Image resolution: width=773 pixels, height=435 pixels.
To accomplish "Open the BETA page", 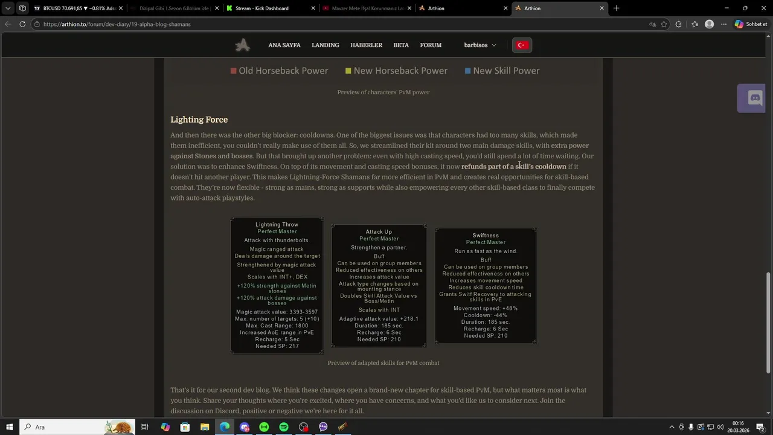I will point(401,45).
